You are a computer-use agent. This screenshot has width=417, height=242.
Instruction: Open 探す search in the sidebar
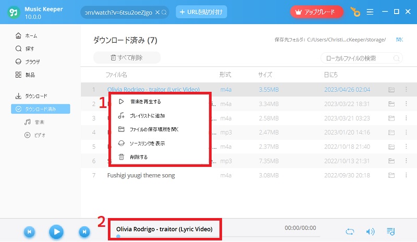point(24,49)
